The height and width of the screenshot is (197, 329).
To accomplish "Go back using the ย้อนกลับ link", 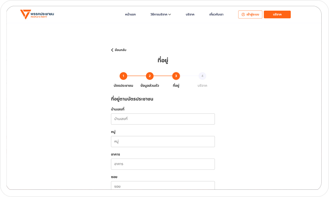I will click(x=119, y=50).
